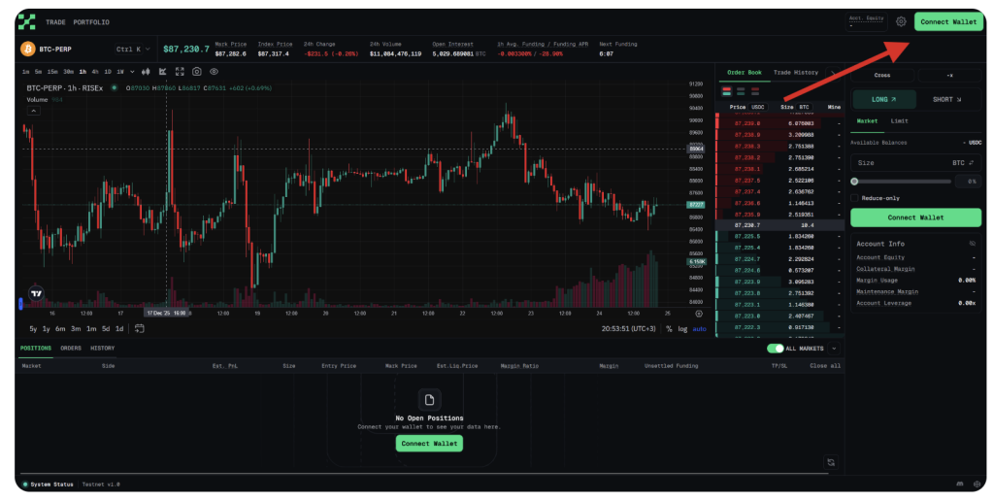Screen dimensions: 994x501
Task: Open the settings gear icon in header
Action: click(901, 21)
